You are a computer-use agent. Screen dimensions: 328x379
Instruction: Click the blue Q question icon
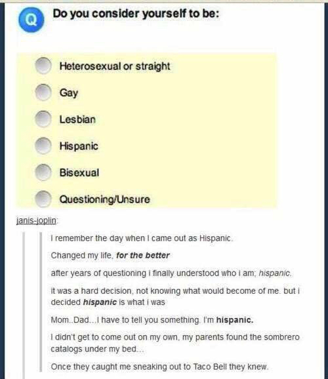31,20
